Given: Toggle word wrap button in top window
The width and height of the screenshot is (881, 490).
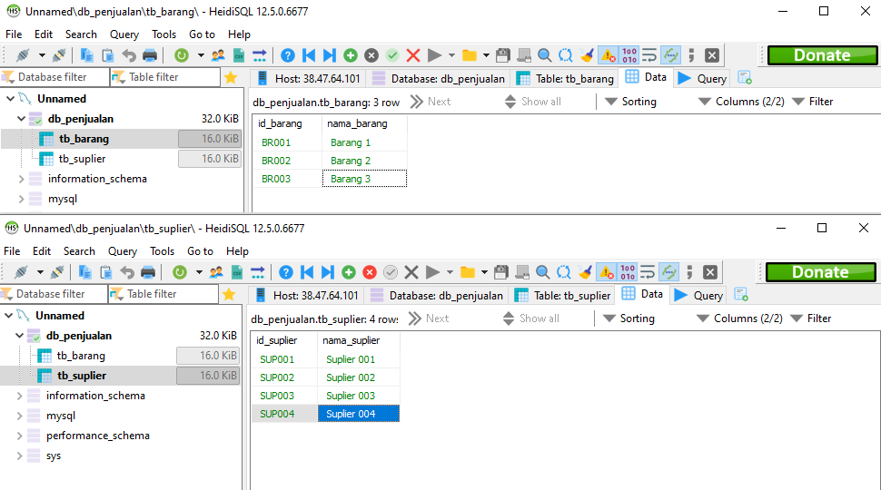Looking at the screenshot, I should coord(649,55).
